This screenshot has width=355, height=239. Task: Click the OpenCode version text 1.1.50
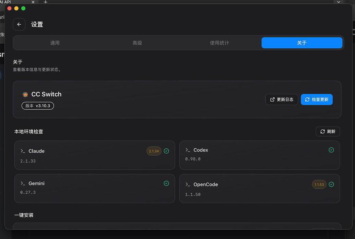[x=193, y=194]
